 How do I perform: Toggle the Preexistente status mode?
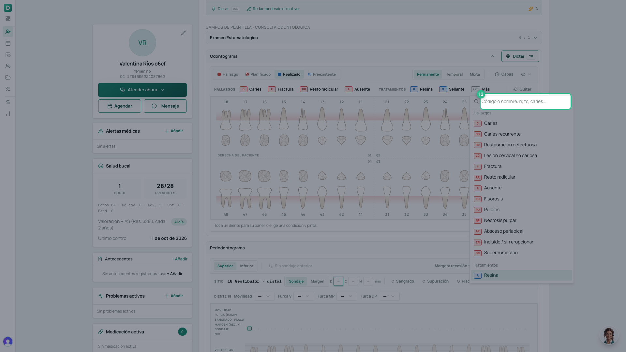click(x=321, y=74)
